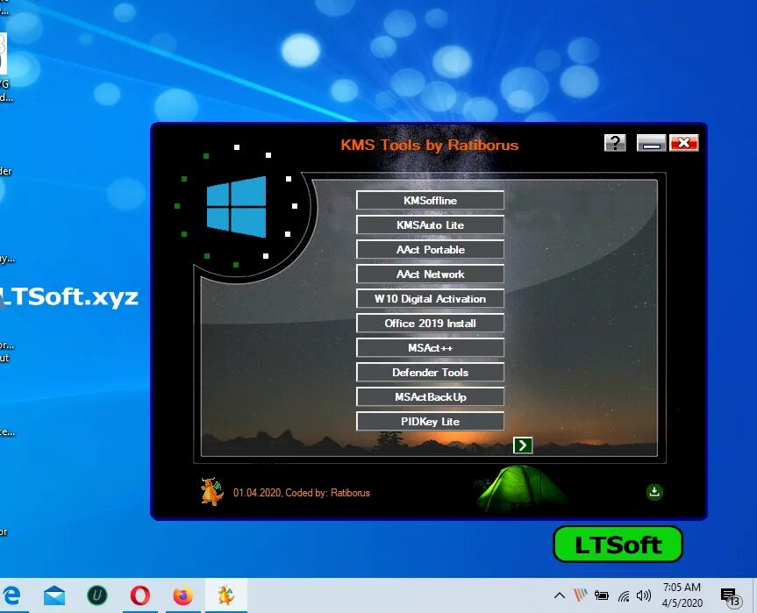This screenshot has width=757, height=613.
Task: Click the battery power tray icon
Action: coord(602,595)
